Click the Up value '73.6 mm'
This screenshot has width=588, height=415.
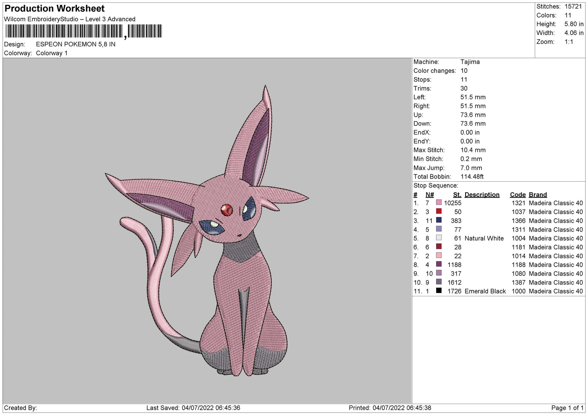[x=473, y=115]
